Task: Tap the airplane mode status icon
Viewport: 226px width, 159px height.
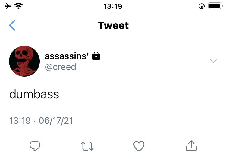Action: (8, 6)
